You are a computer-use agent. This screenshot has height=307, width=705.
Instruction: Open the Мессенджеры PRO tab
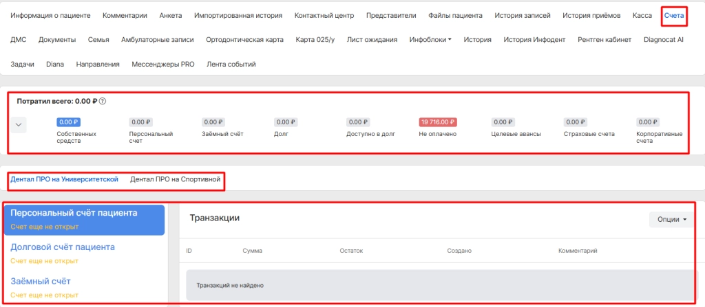click(163, 64)
